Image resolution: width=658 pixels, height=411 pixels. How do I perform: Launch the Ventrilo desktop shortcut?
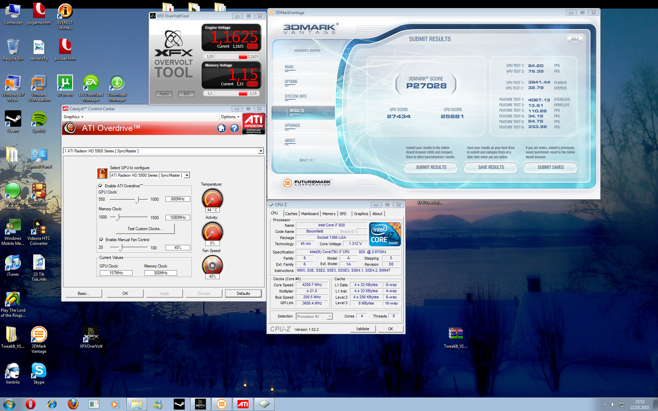point(13,373)
